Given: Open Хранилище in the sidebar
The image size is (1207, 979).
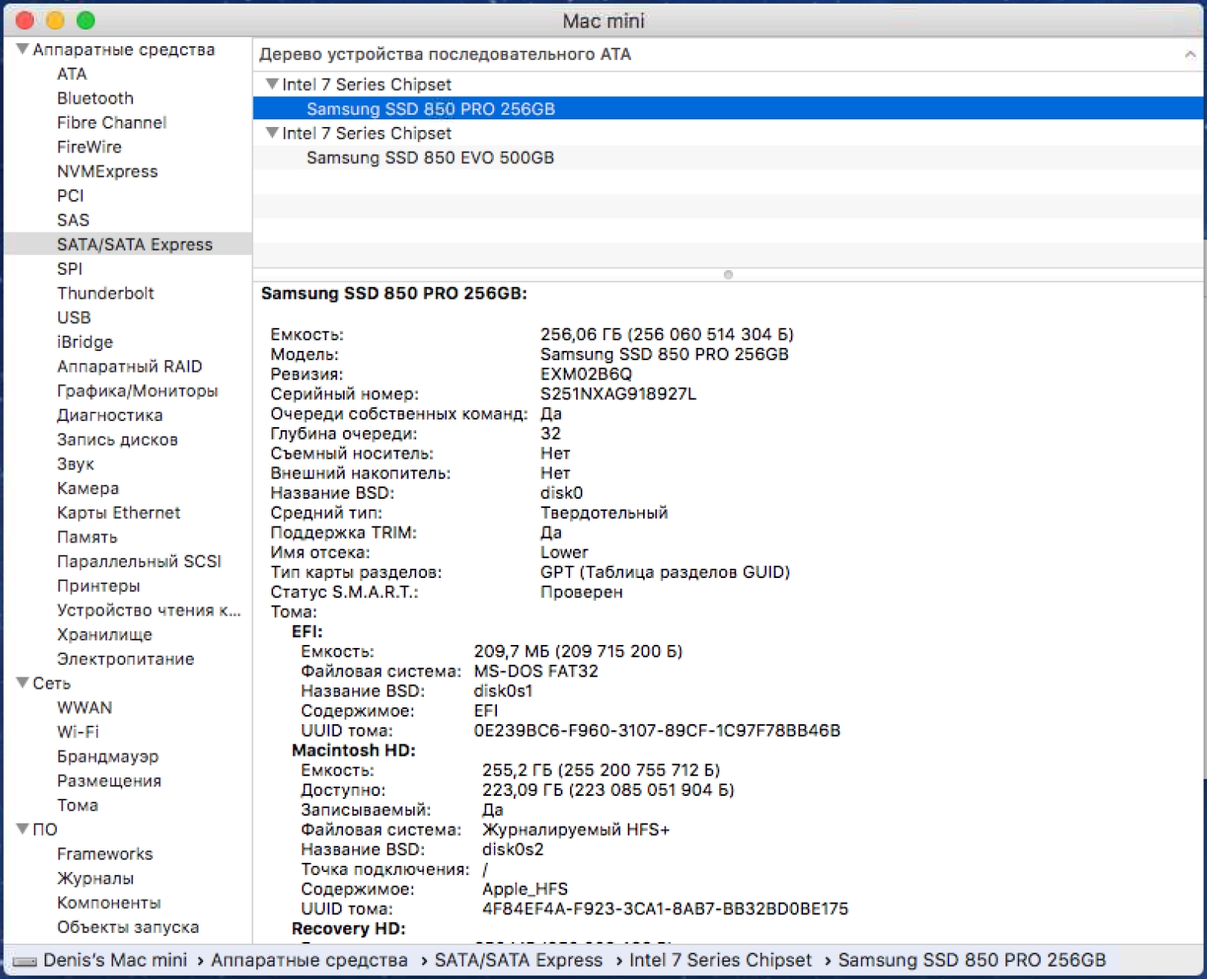Looking at the screenshot, I should pyautogui.click(x=105, y=635).
